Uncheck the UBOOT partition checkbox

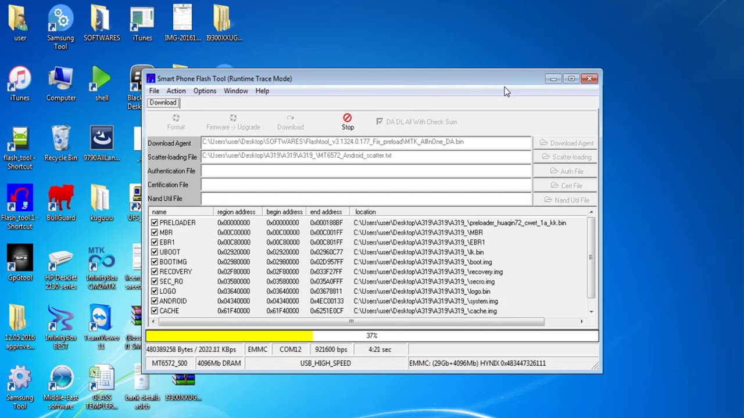[x=154, y=252]
